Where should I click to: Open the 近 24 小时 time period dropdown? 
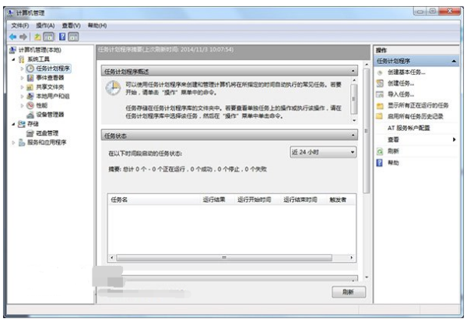tap(323, 152)
